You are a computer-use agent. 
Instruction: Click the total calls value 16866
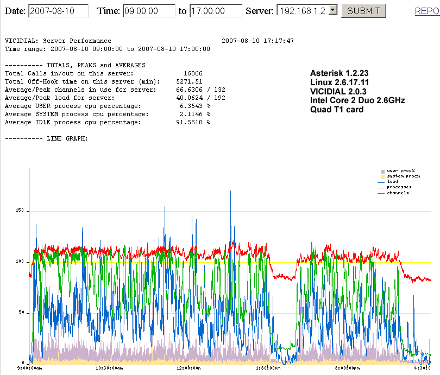[x=193, y=73]
